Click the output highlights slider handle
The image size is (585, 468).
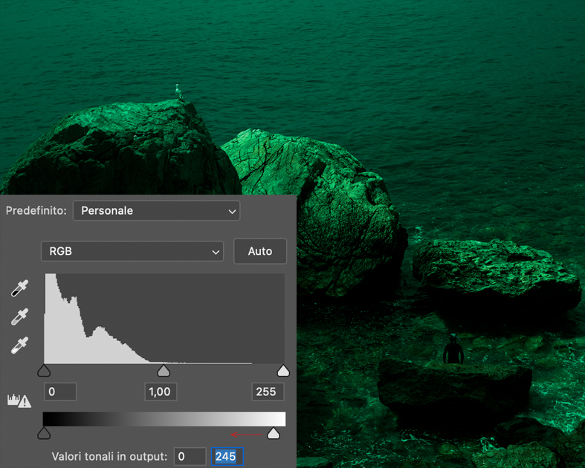tap(274, 433)
